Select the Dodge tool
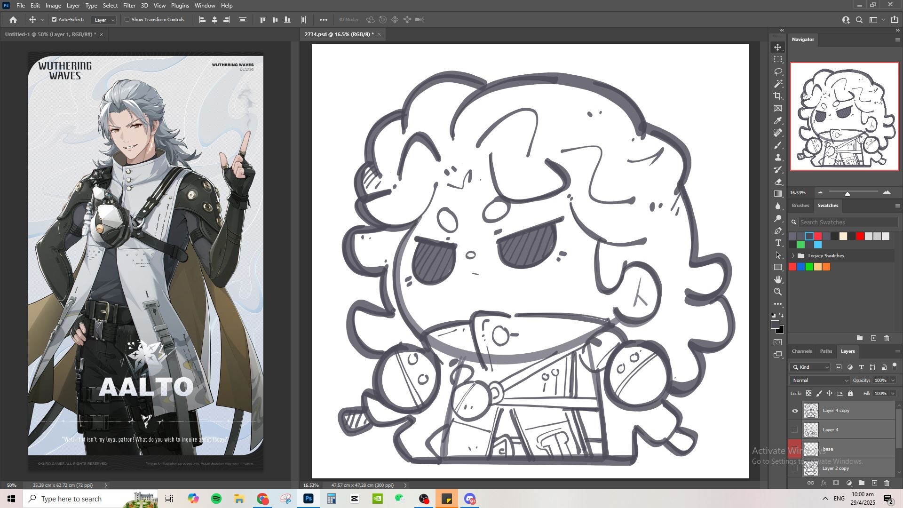This screenshot has height=508, width=903. (778, 218)
